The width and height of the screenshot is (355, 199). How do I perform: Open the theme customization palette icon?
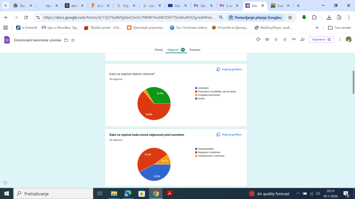[258, 40]
